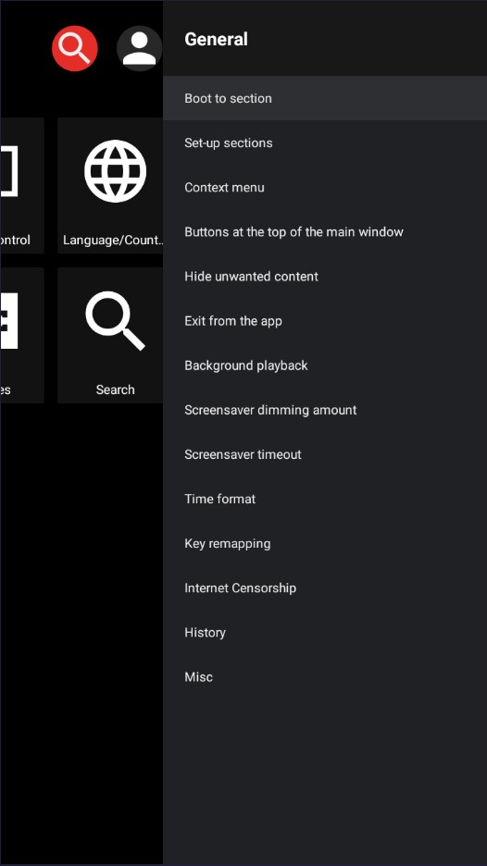The image size is (487, 866).
Task: Select the Language/Country globe icon
Action: [115, 171]
